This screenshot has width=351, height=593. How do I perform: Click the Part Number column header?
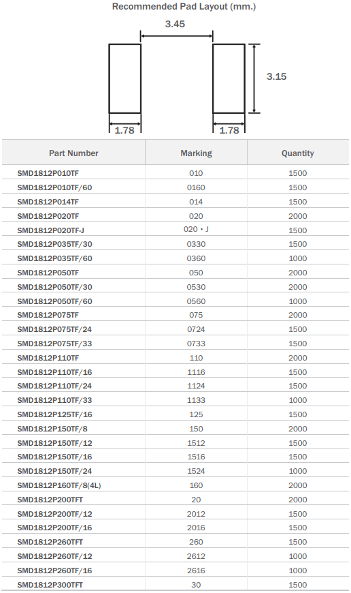click(x=73, y=153)
